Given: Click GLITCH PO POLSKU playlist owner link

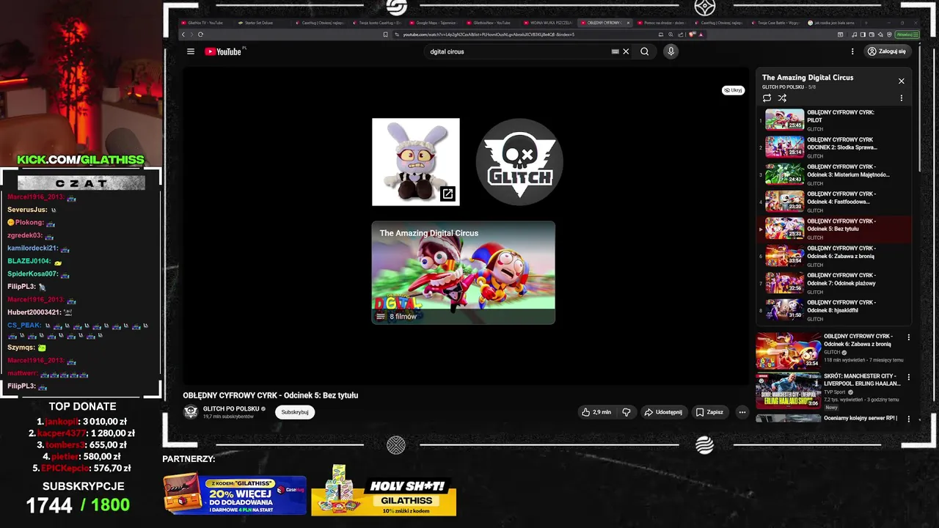Looking at the screenshot, I should pos(783,87).
